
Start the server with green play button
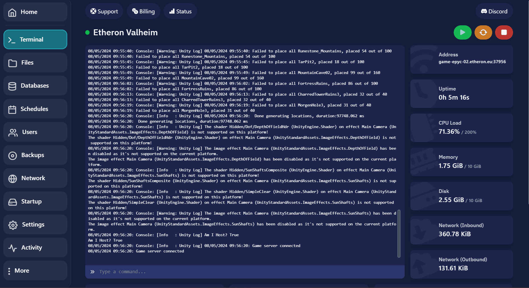pyautogui.click(x=462, y=32)
